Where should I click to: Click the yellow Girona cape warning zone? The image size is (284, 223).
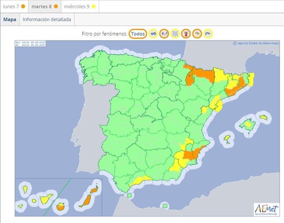tap(251, 79)
